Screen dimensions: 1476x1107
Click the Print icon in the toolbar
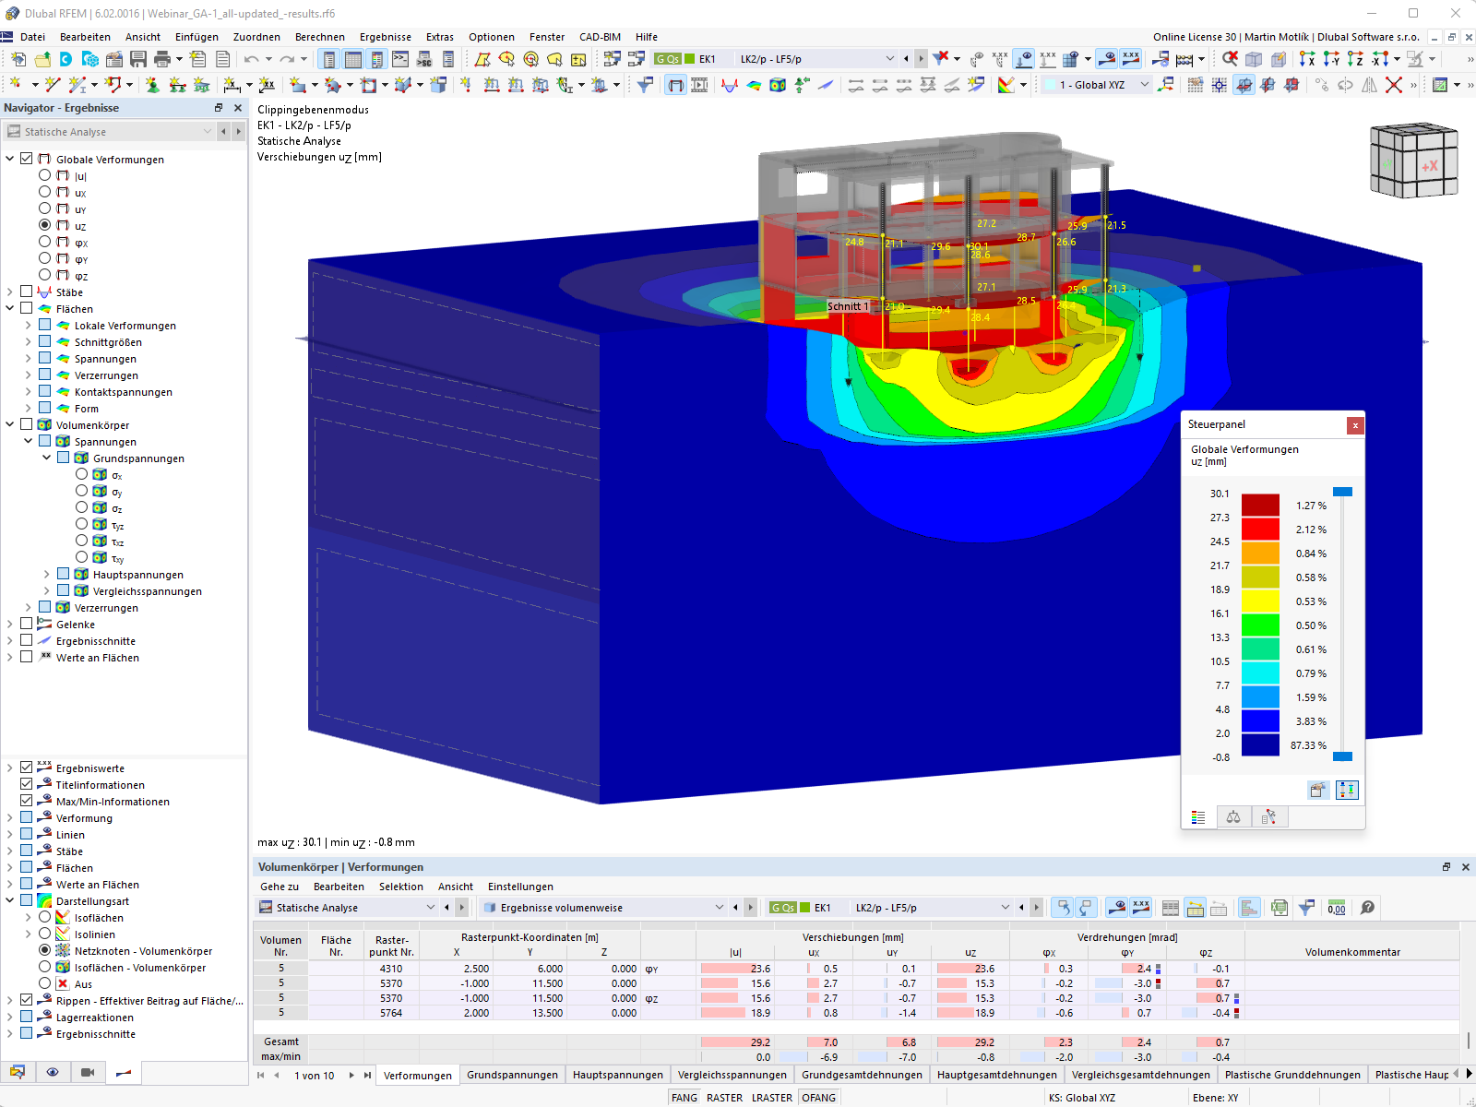162,59
